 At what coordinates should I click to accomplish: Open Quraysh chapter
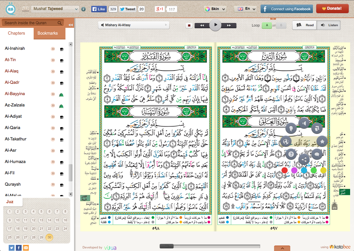click(x=13, y=184)
